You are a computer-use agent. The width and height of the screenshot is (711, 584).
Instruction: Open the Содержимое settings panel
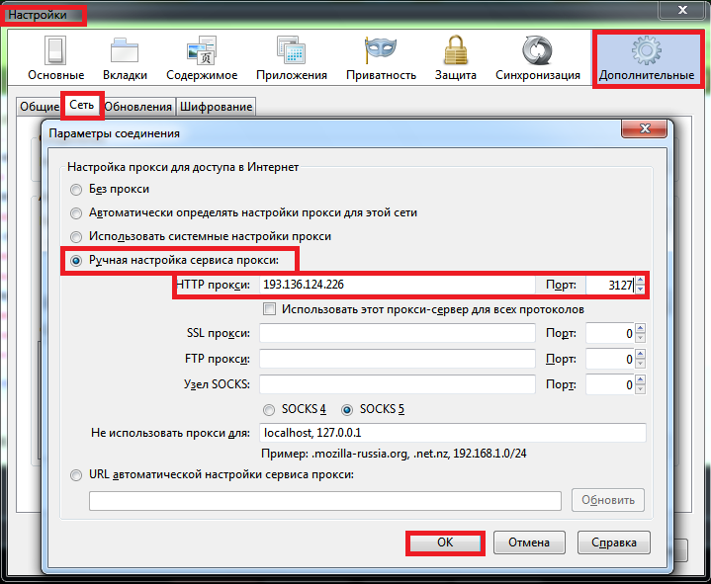(202, 59)
